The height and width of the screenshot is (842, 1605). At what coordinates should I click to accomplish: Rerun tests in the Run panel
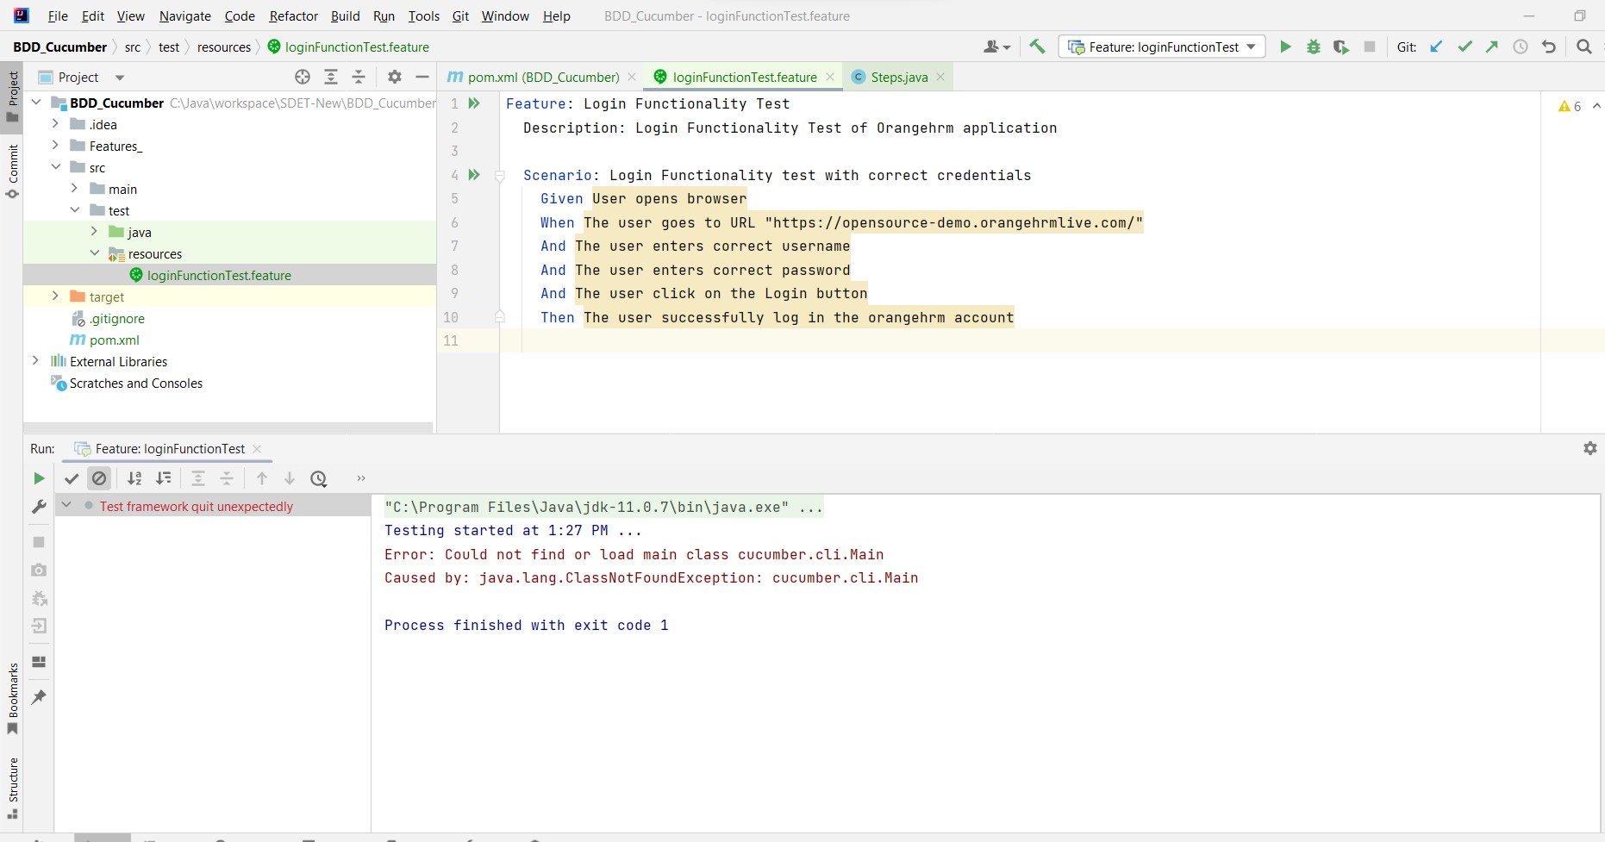coord(38,478)
